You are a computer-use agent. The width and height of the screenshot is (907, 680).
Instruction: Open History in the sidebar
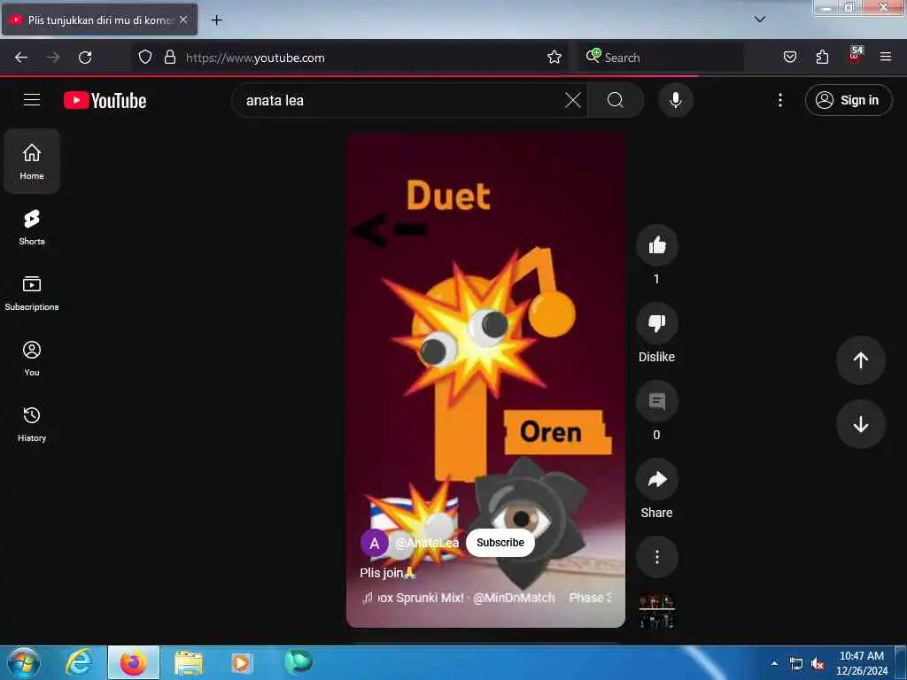pos(32,424)
